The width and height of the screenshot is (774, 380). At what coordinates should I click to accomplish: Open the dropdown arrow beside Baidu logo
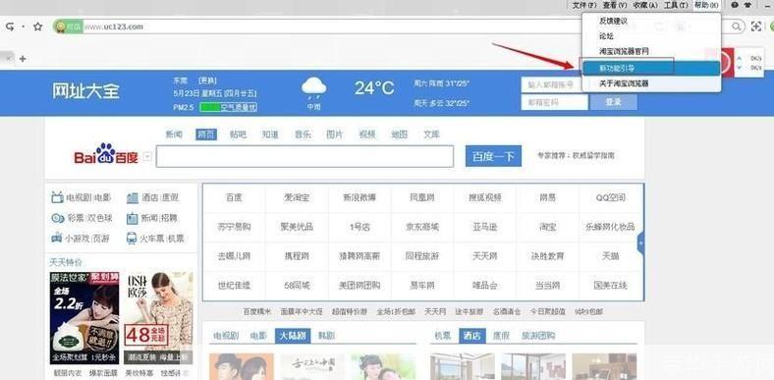click(147, 157)
